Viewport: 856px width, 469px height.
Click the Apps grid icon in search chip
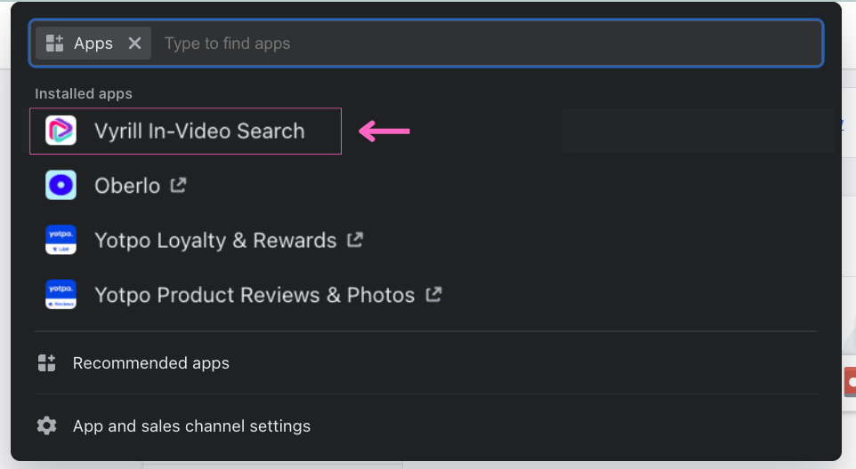54,43
